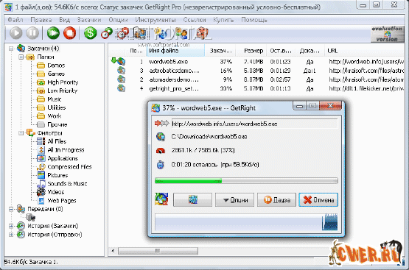Image resolution: width=409 pixels, height=270 pixels.
Task: Select the getright_pro_set download row
Action: point(257,88)
